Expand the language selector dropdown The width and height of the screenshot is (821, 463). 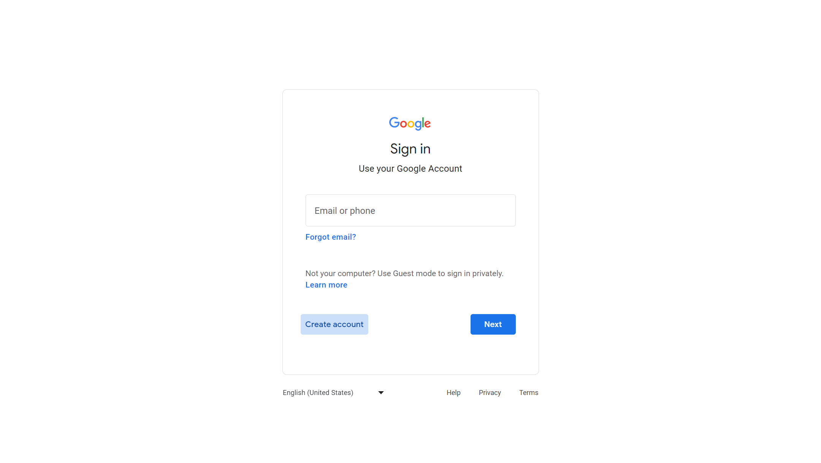click(333, 393)
